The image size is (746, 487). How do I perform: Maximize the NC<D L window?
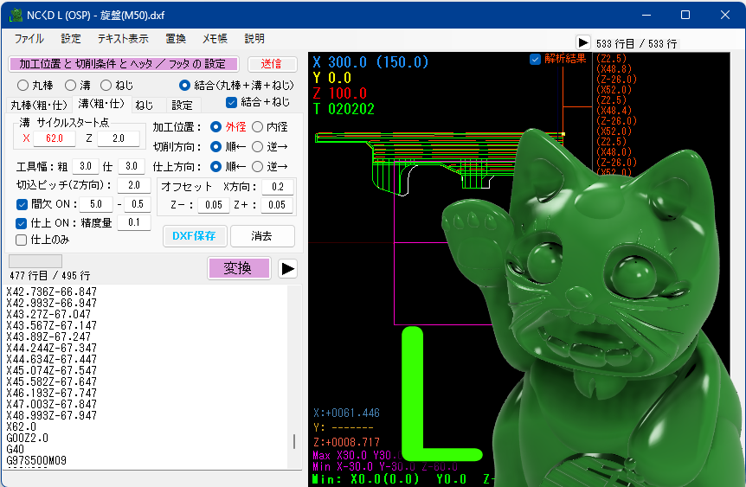[685, 15]
